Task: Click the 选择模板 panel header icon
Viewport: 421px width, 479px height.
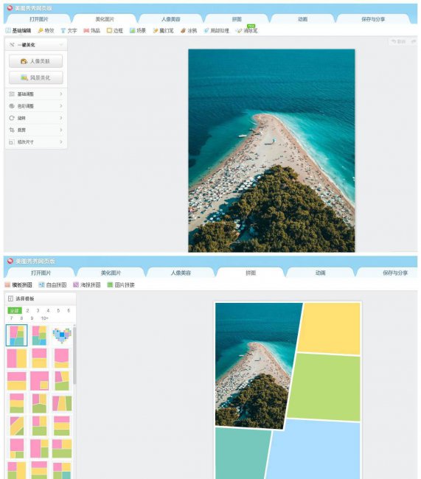Action: [x=11, y=298]
